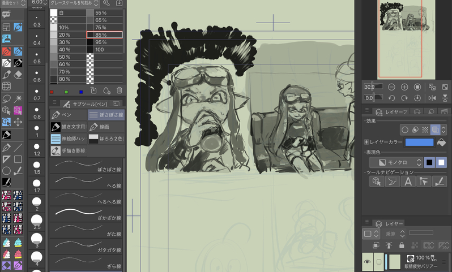The width and height of the screenshot is (452, 272).
Task: Select the ぼさぼさ線 sub tool group
Action: [x=106, y=115]
